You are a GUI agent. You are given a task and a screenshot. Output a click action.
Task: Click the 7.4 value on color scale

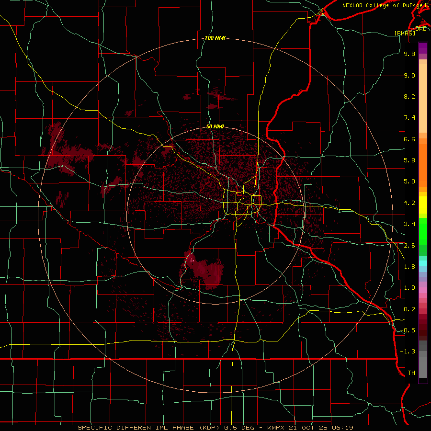[x=409, y=118]
